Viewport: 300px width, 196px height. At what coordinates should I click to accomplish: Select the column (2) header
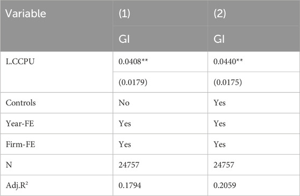pyautogui.click(x=220, y=13)
